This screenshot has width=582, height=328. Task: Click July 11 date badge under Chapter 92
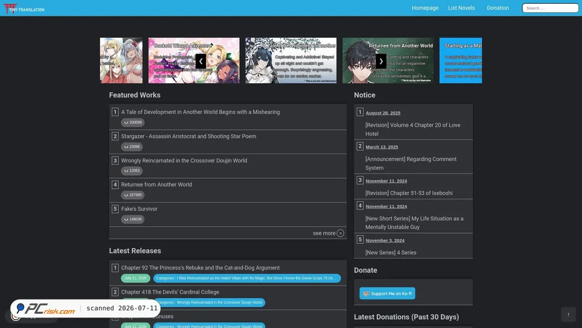135,278
